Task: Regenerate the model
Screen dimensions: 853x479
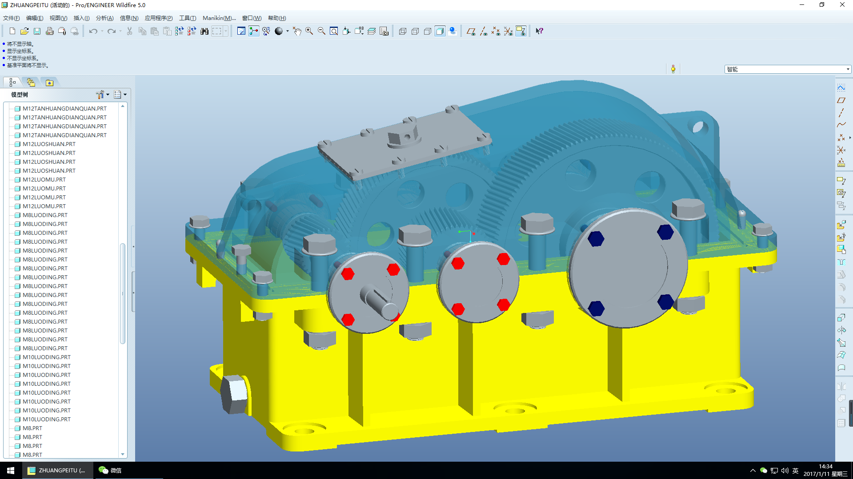Action: point(180,31)
